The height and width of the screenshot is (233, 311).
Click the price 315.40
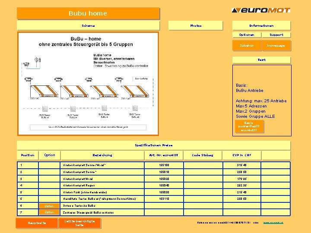click(241, 165)
